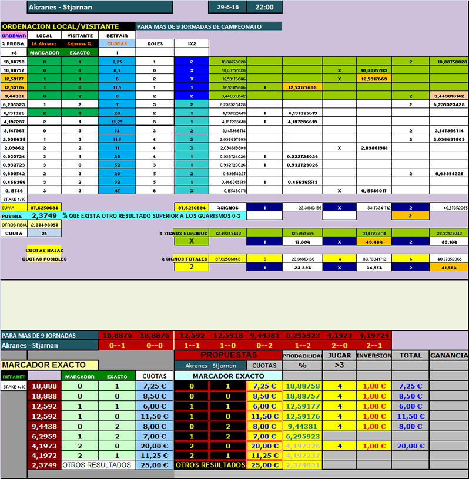Click Betfair odds cell 52
The height and width of the screenshot is (479, 469).
point(117,165)
